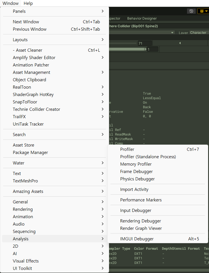This screenshot has width=209, height=273.
Task: Open the Asset Cleaner window
Action: (x=54, y=50)
